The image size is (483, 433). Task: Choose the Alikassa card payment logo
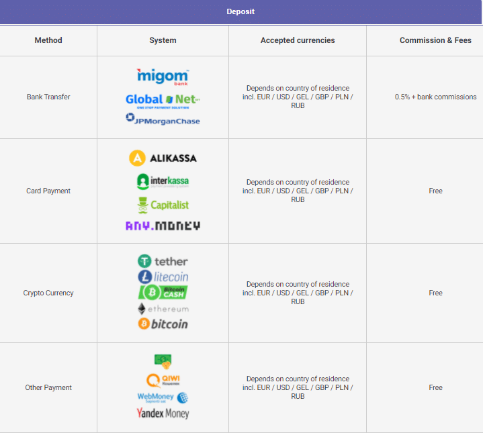pyautogui.click(x=163, y=158)
